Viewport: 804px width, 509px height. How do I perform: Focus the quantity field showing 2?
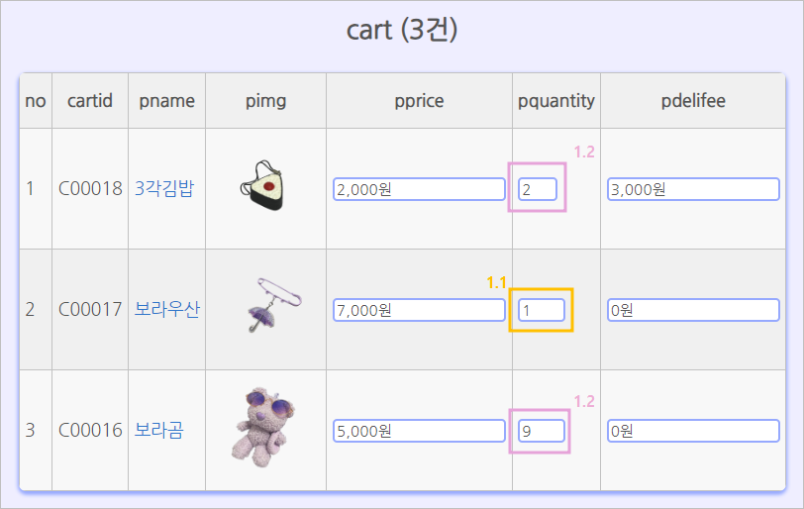pyautogui.click(x=538, y=189)
